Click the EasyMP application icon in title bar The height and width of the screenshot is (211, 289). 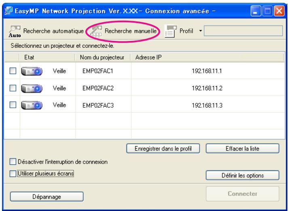[8, 11]
